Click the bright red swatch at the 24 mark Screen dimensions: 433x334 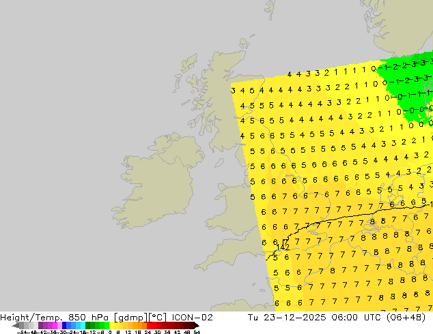[x=149, y=325]
